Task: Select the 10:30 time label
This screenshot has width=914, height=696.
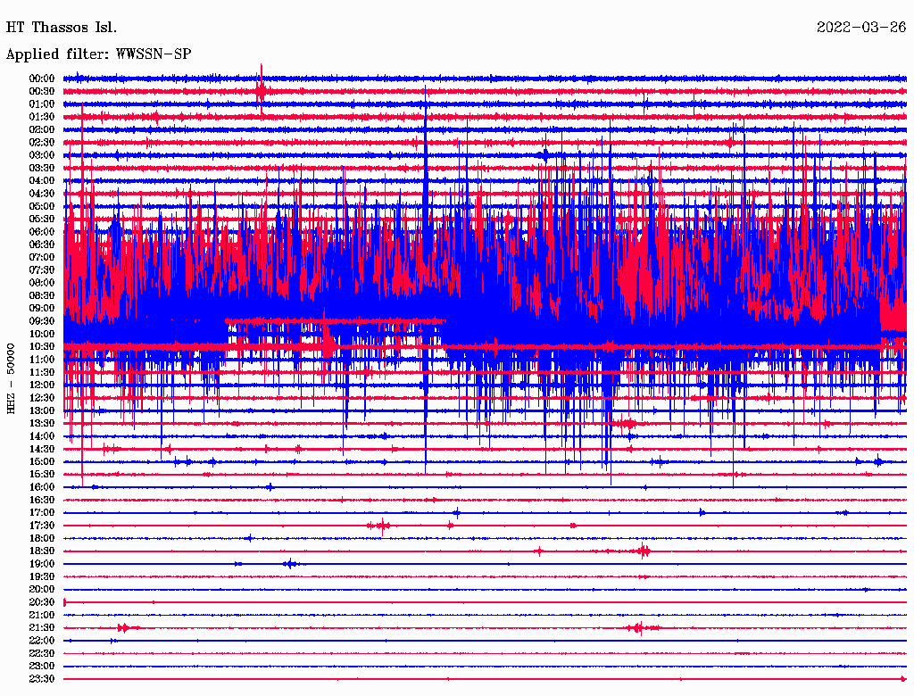Action: point(42,347)
